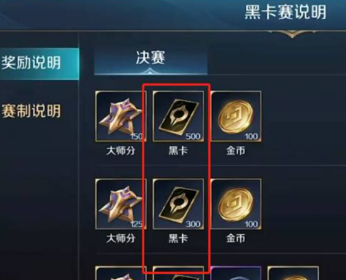The width and height of the screenshot is (346, 280).
Task: Click the 黑卡 card icon showing 500
Action: (x=178, y=116)
